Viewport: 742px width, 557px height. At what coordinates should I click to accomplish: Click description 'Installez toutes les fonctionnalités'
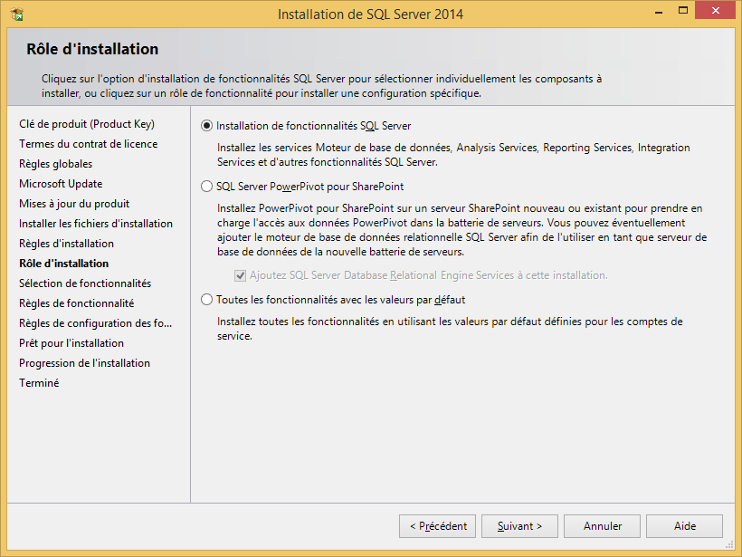point(450,329)
